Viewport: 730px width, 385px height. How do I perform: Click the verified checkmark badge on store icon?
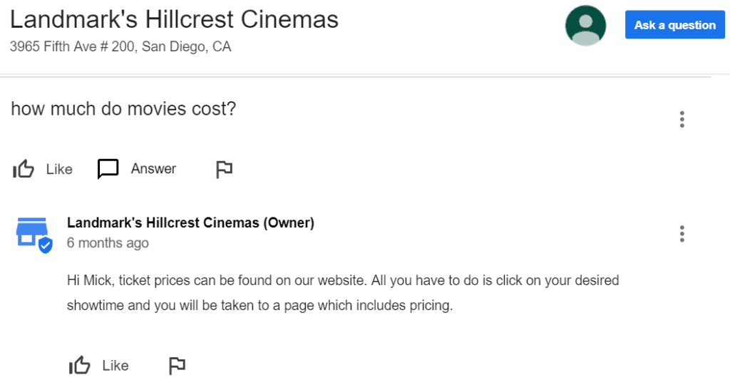click(x=46, y=246)
